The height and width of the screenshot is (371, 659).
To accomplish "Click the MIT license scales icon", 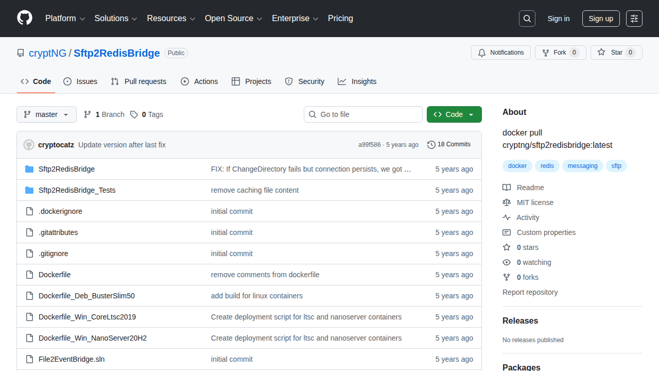I will (x=507, y=202).
